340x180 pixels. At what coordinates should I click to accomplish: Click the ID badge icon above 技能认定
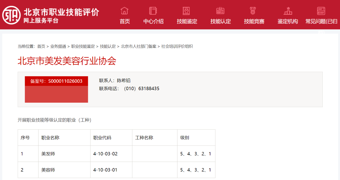coord(220,11)
